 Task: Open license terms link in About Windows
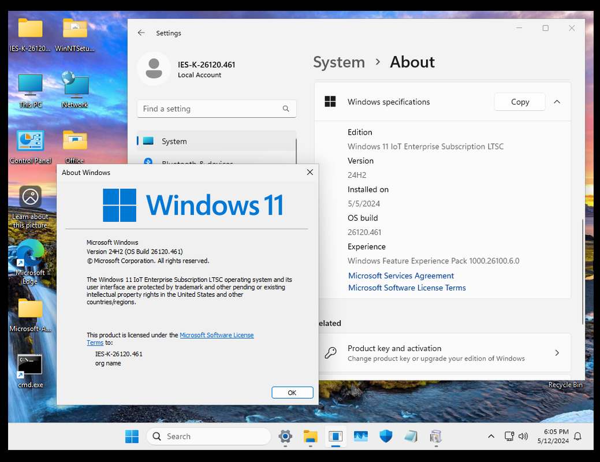217,335
